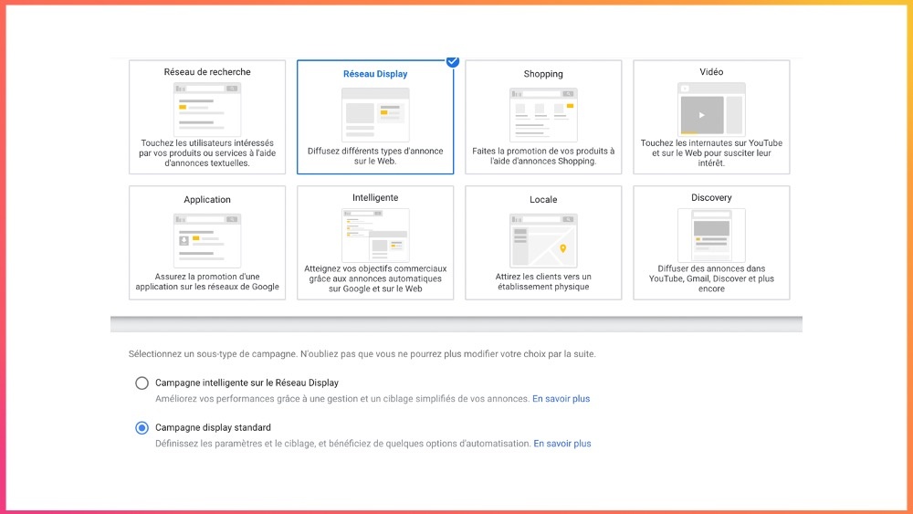Select the Intelligente campaign illustration
Screen dimensions: 913x514
click(x=375, y=236)
